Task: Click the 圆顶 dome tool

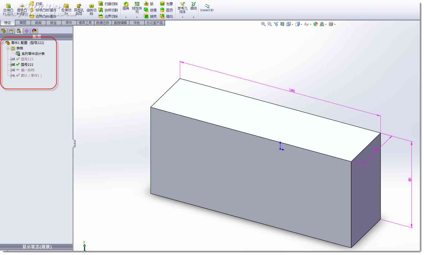Action: tap(166, 10)
